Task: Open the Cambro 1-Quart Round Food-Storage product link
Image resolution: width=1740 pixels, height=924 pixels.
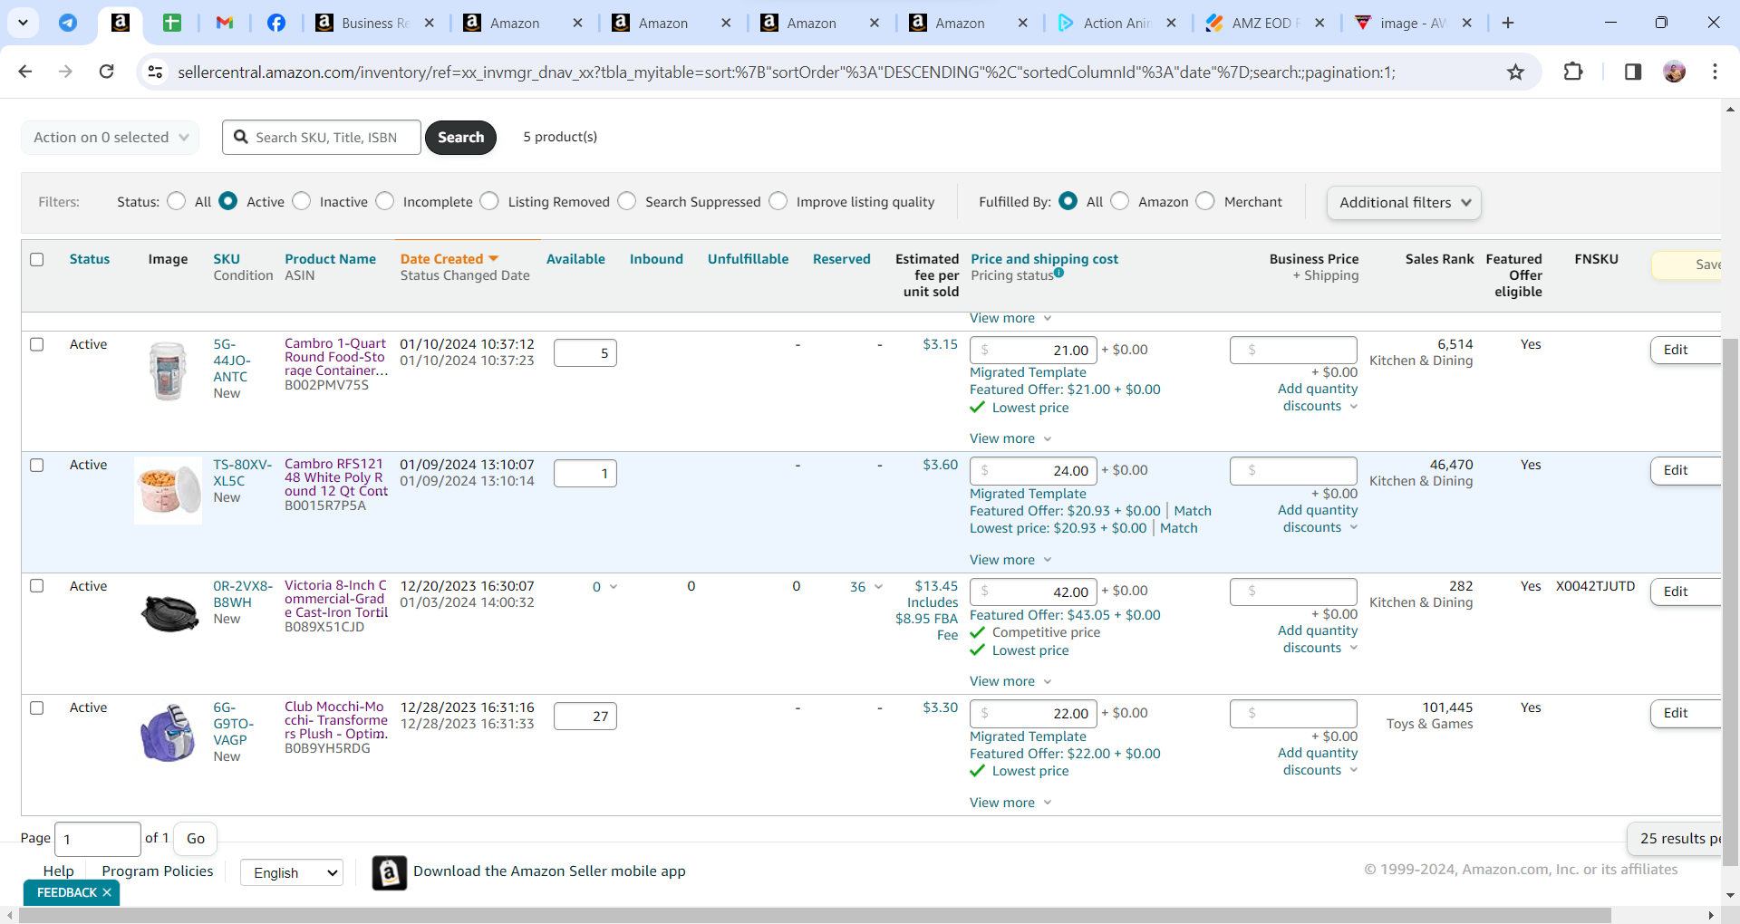Action: click(x=336, y=357)
